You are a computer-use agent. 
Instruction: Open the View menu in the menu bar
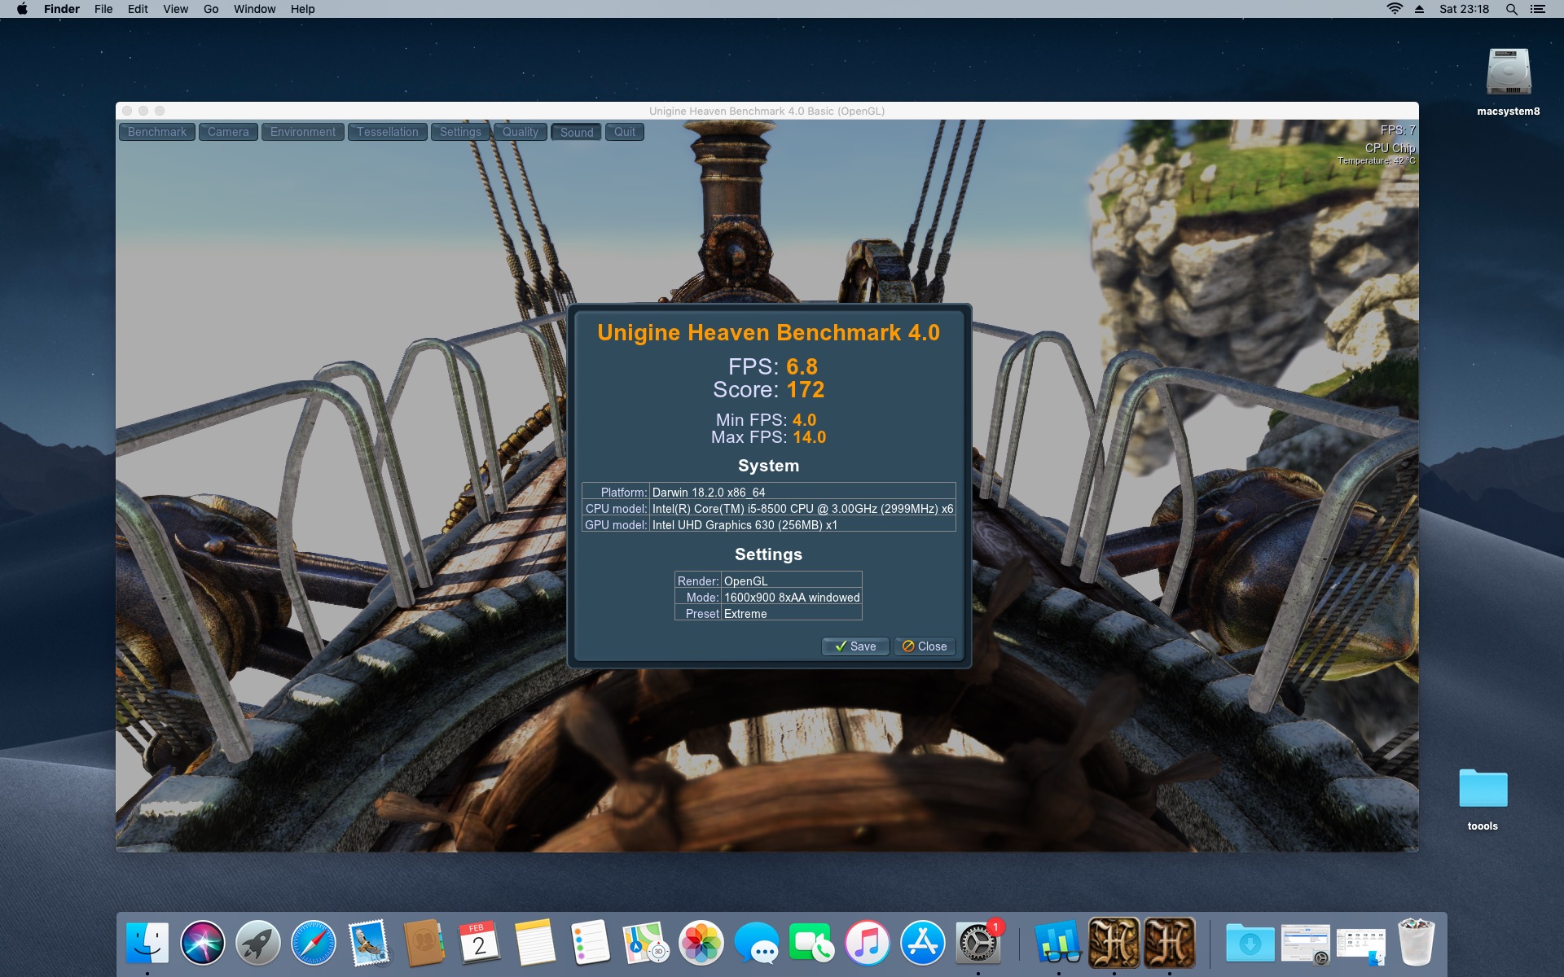coord(175,9)
